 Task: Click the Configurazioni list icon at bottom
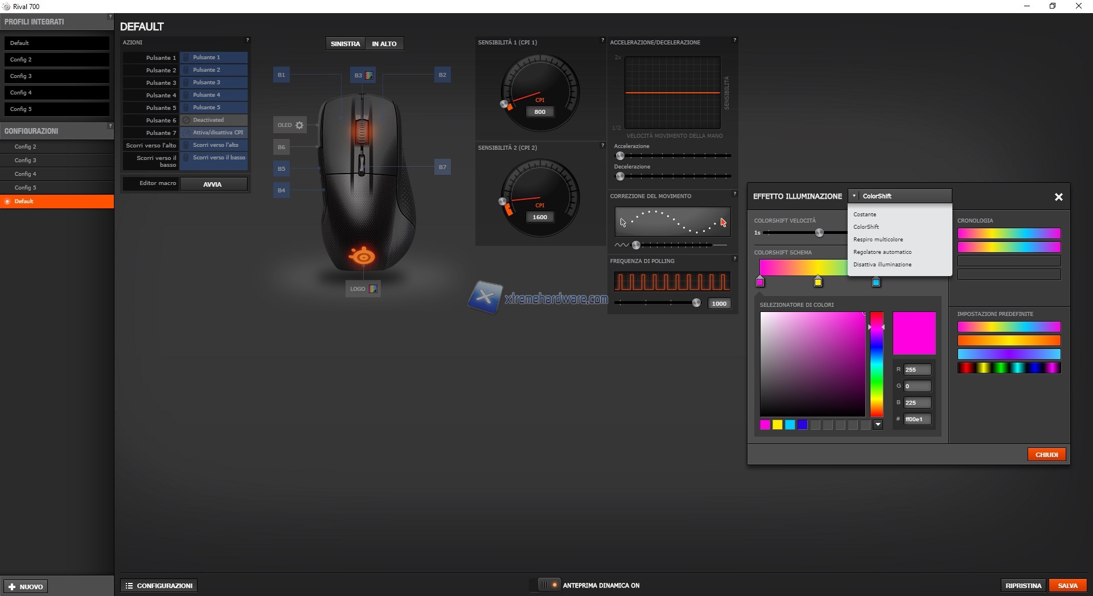point(129,586)
